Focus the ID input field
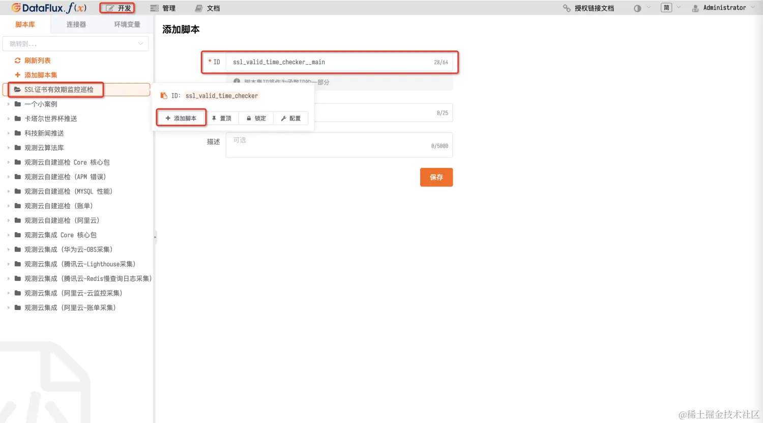 tap(339, 62)
